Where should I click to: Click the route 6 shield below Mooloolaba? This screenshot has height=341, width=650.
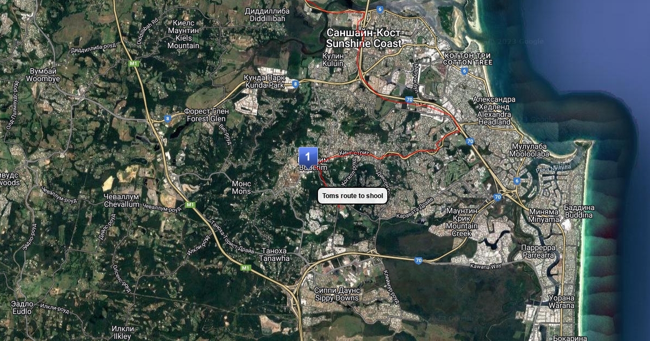pyautogui.click(x=517, y=181)
